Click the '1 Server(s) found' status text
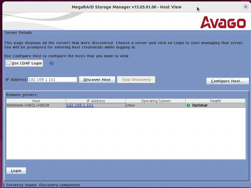This screenshot has width=251, height=188. point(42,185)
